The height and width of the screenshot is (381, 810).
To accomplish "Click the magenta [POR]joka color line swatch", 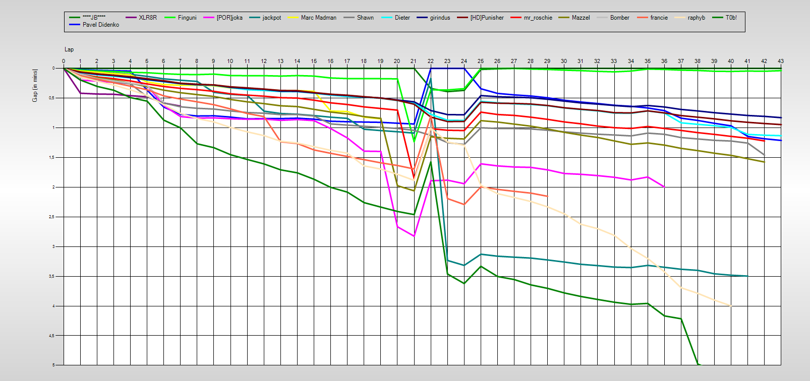I will point(209,18).
